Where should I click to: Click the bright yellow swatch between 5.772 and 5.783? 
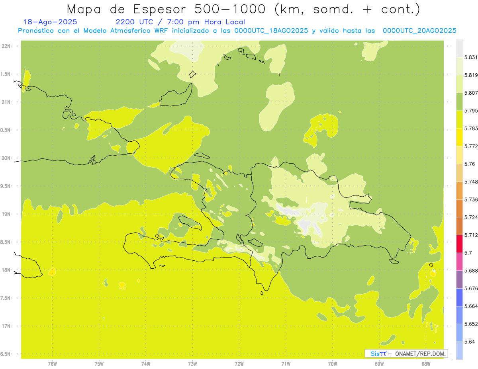click(x=459, y=137)
